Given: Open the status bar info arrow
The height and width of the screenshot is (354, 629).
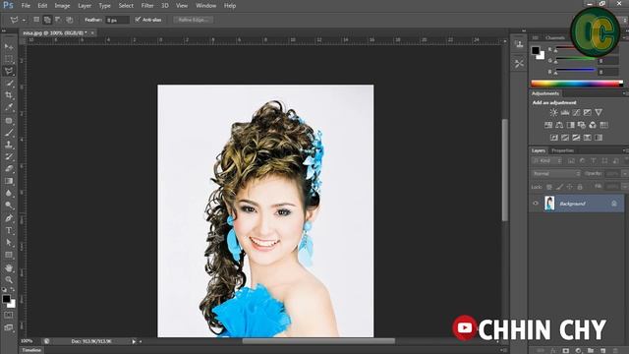Looking at the screenshot, I should (x=134, y=341).
